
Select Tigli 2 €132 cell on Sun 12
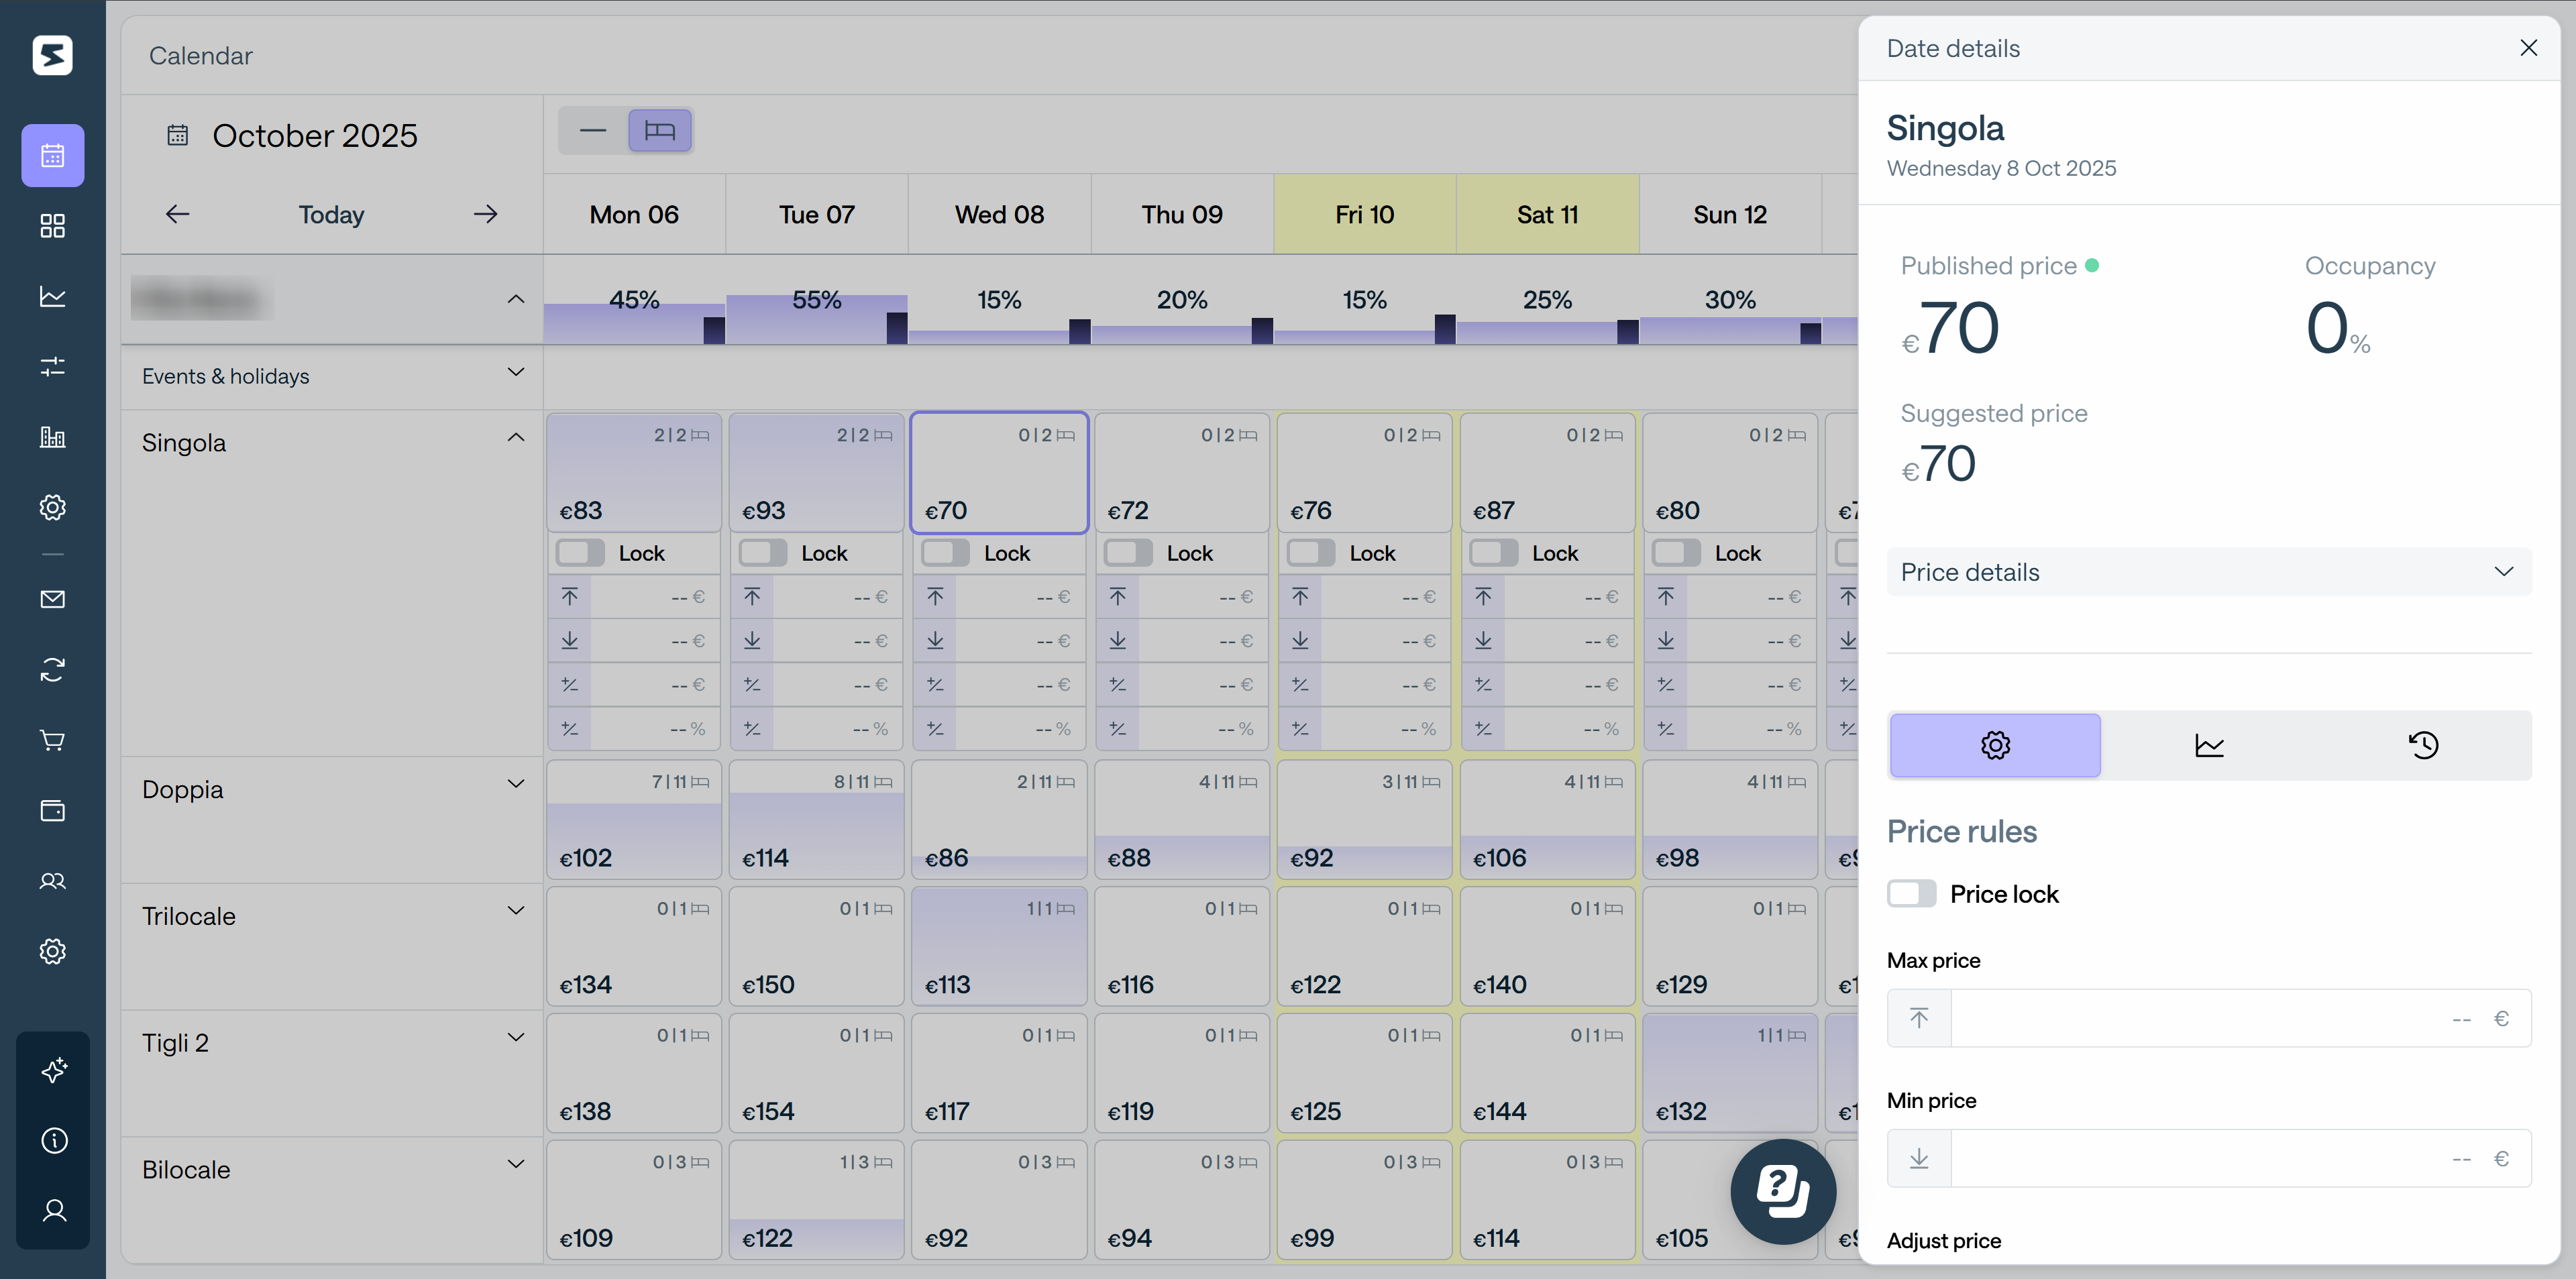click(1730, 1073)
